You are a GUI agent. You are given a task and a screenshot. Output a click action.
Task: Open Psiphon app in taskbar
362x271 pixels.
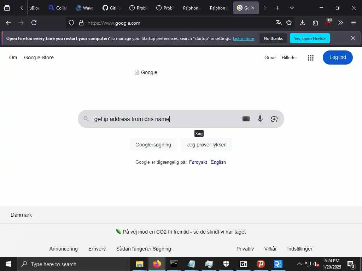261,264
